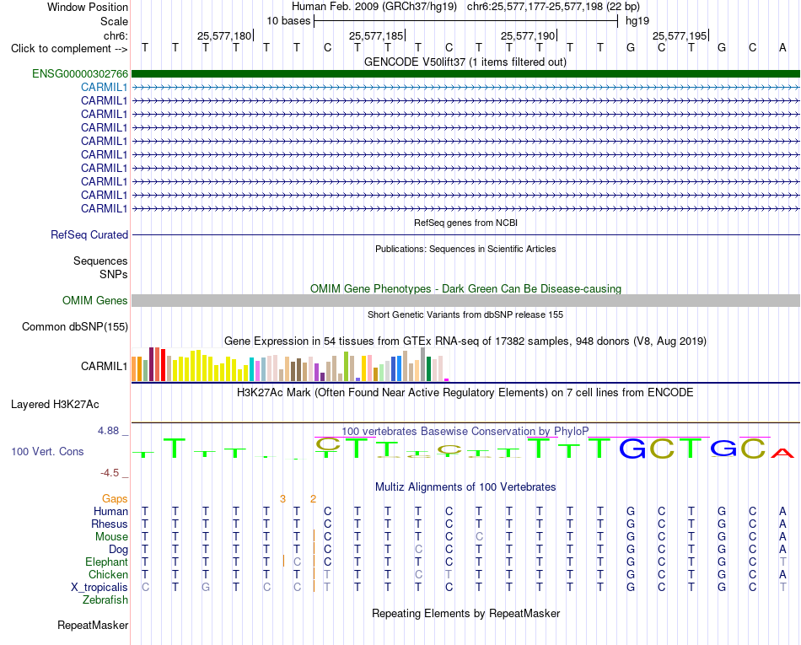Click the 25,577,180 position marker
801x645 pixels.
point(225,35)
